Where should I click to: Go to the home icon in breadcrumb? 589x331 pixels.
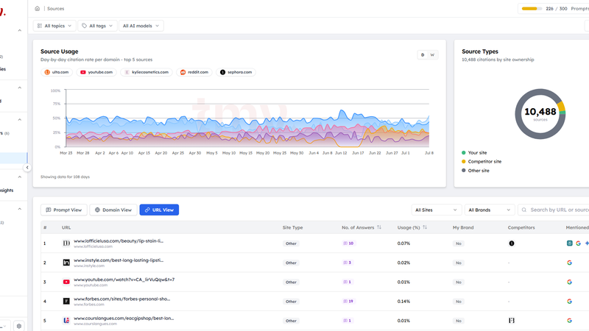coord(38,8)
